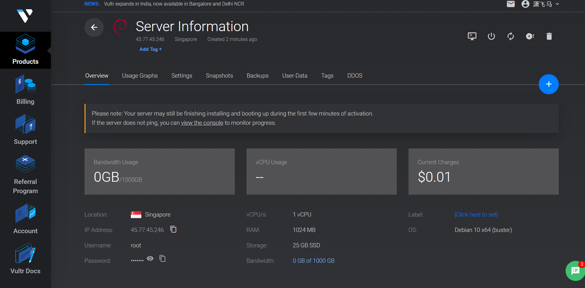Screen dimensions: 585x288
Task: Destroy server with the trash icon
Action: click(x=549, y=36)
